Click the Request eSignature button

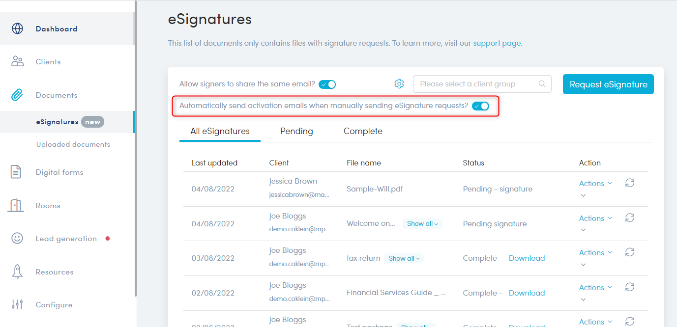tap(608, 84)
